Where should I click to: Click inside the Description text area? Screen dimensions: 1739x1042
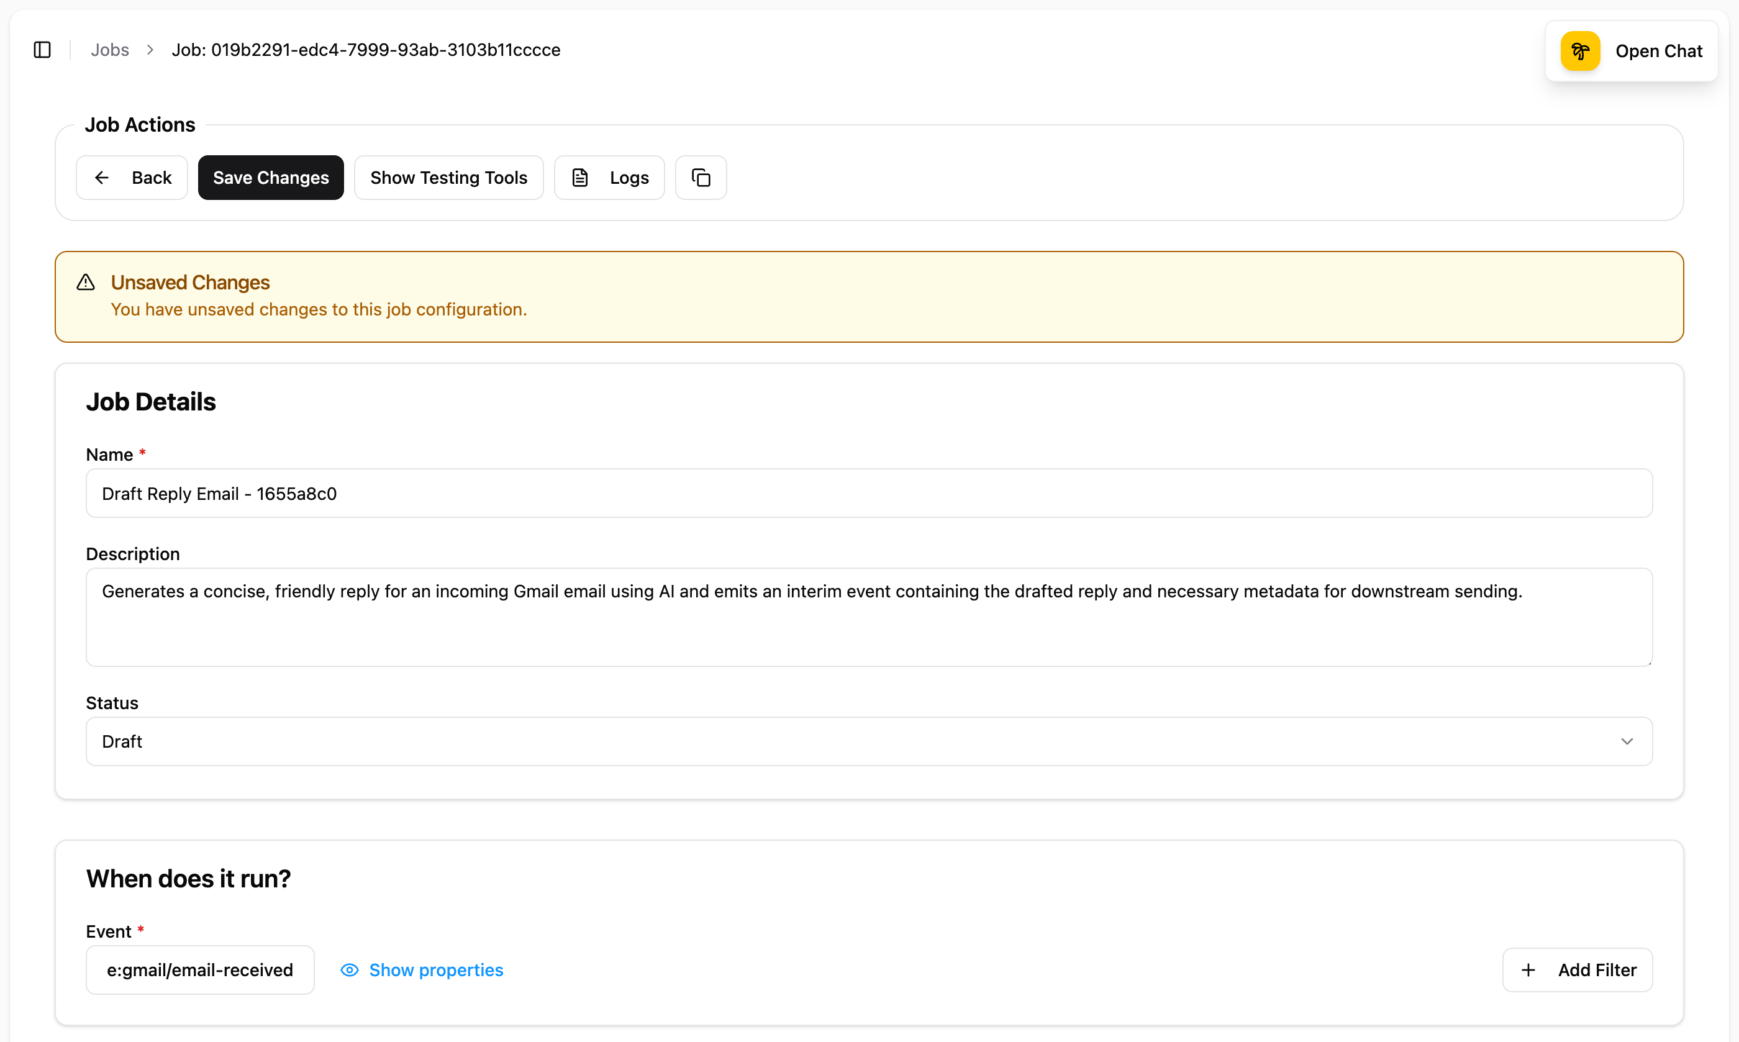868,617
